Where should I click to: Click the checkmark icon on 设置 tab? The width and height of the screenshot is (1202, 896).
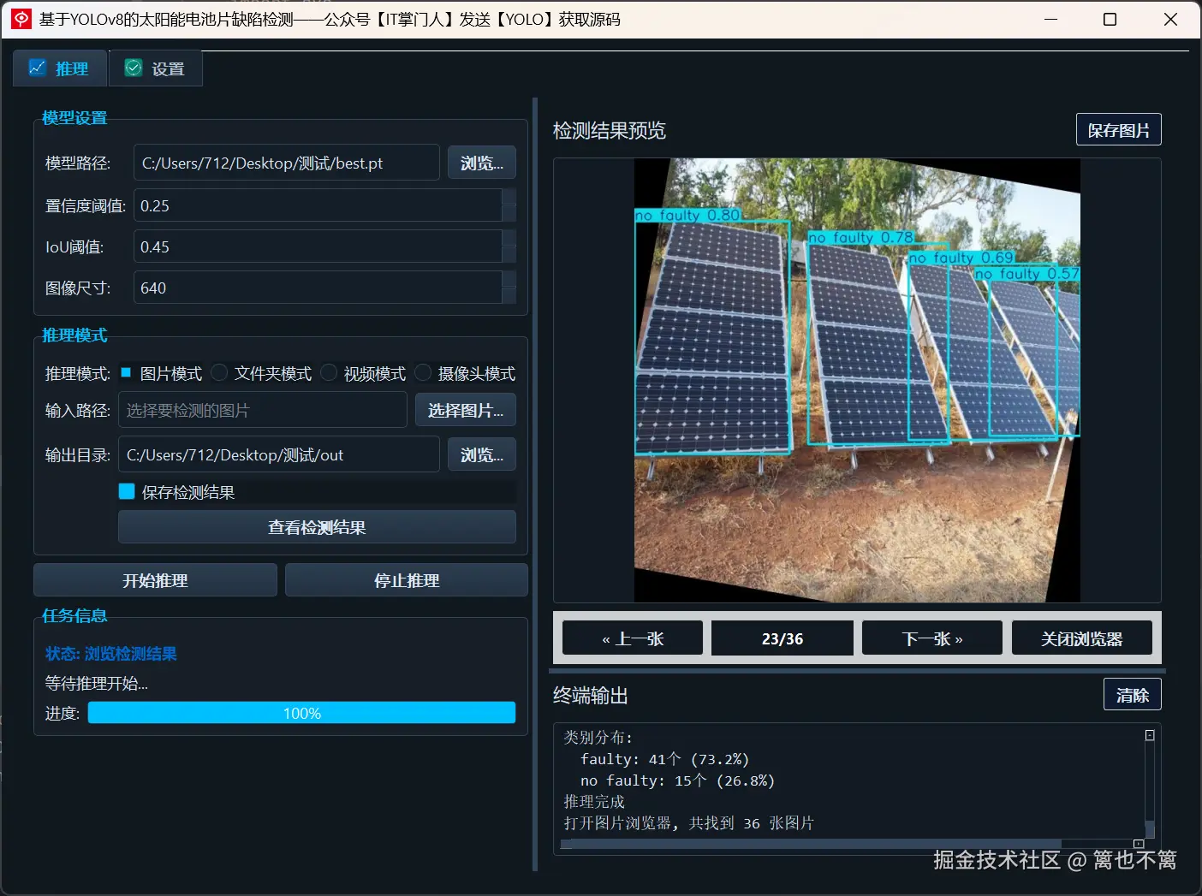tap(134, 68)
